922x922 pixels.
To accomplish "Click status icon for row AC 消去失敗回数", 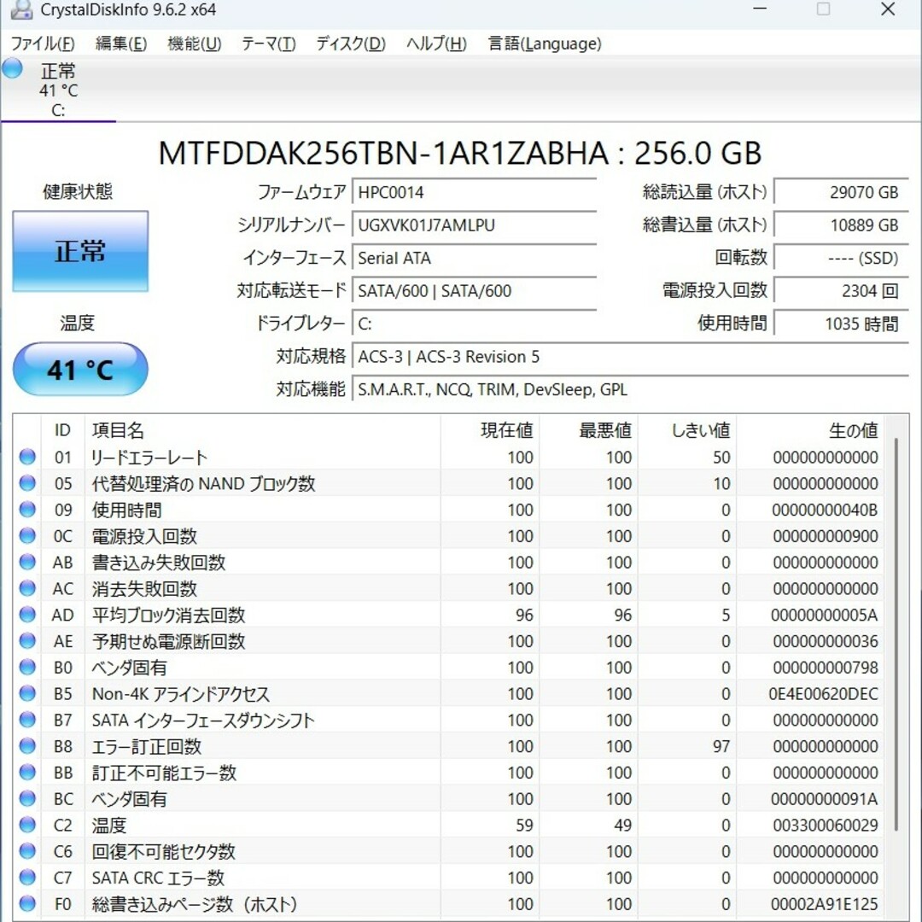I will pos(27,588).
